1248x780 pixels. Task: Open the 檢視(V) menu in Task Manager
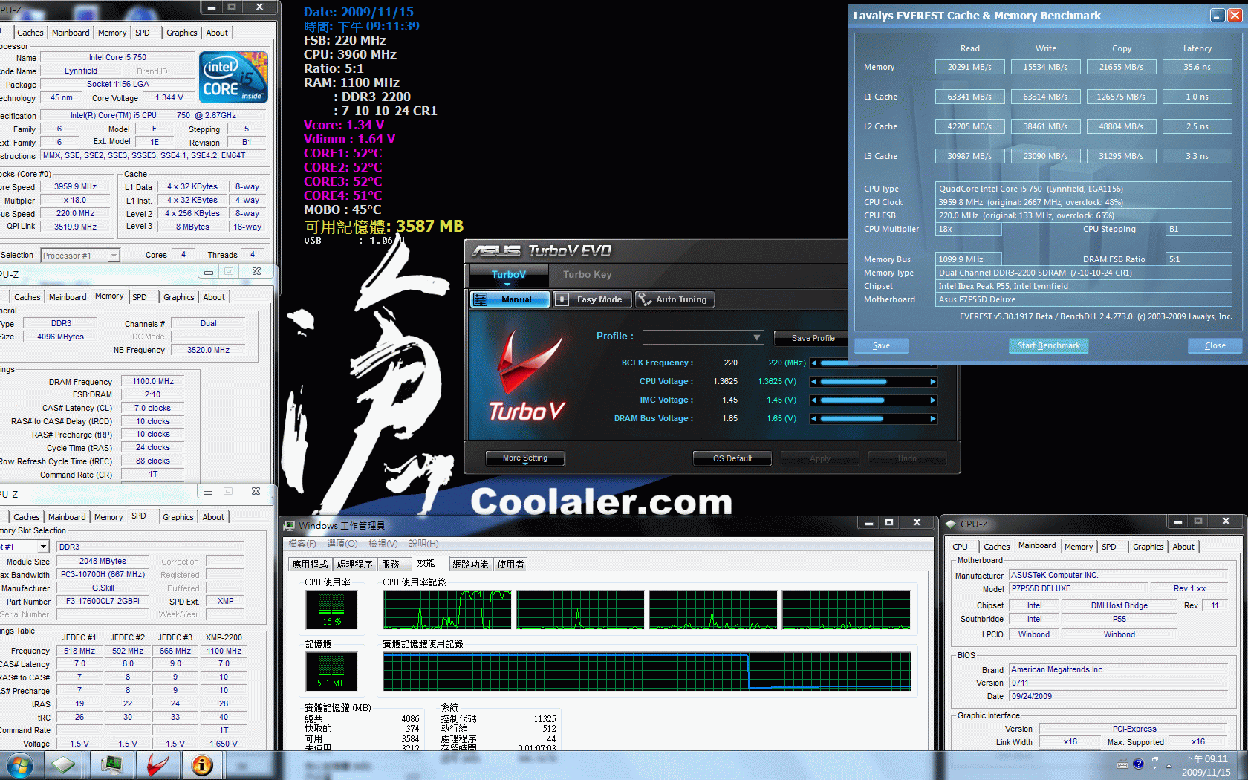point(383,544)
